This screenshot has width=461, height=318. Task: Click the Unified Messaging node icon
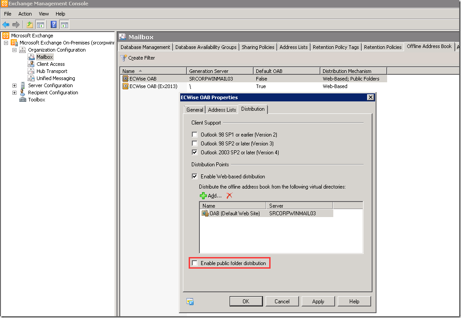point(31,78)
